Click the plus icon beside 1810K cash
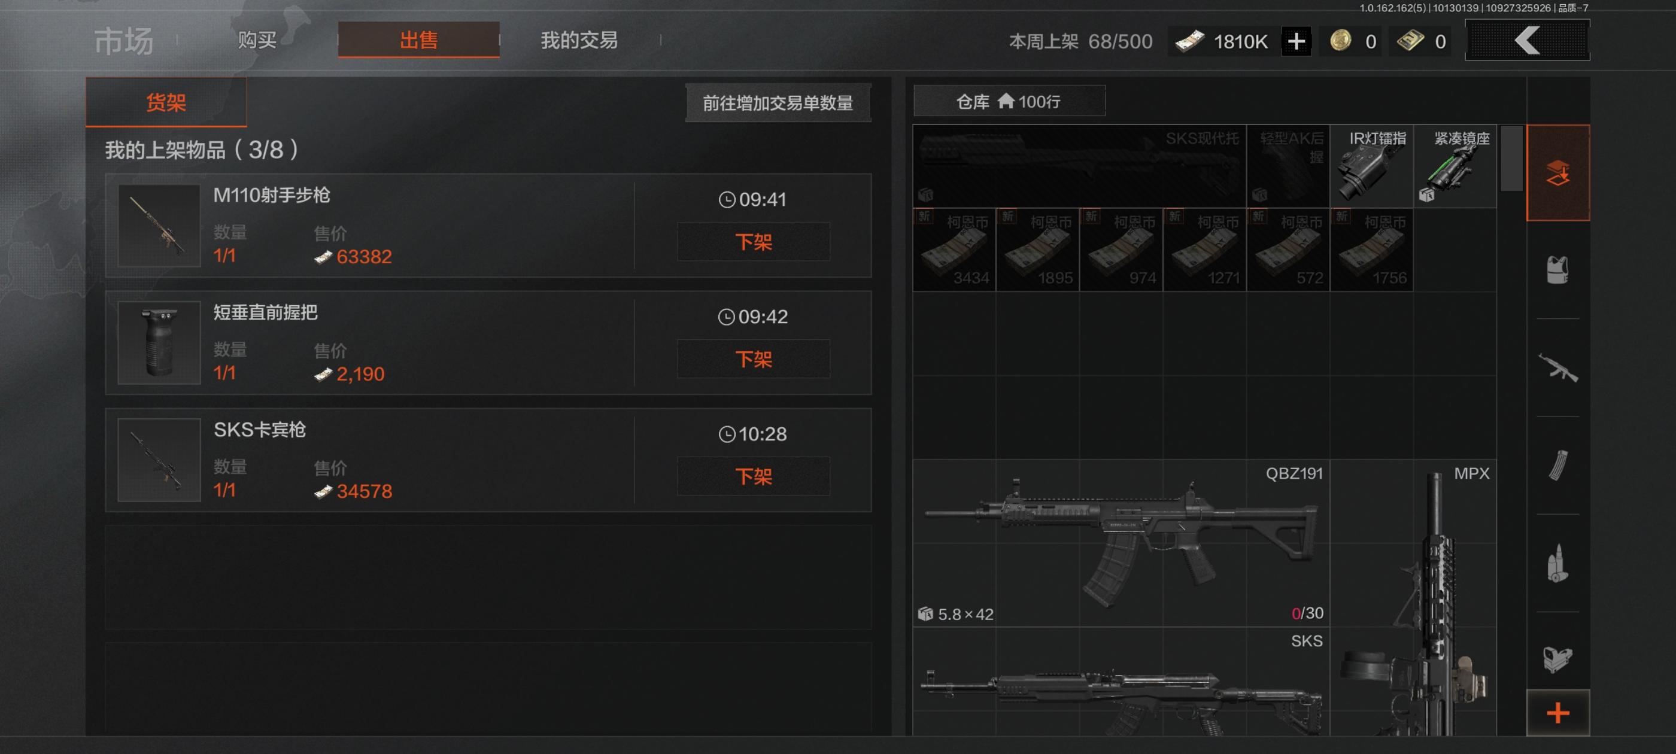 (1296, 42)
